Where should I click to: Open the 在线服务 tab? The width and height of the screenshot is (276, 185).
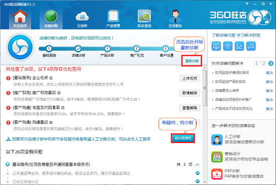pos(175,19)
